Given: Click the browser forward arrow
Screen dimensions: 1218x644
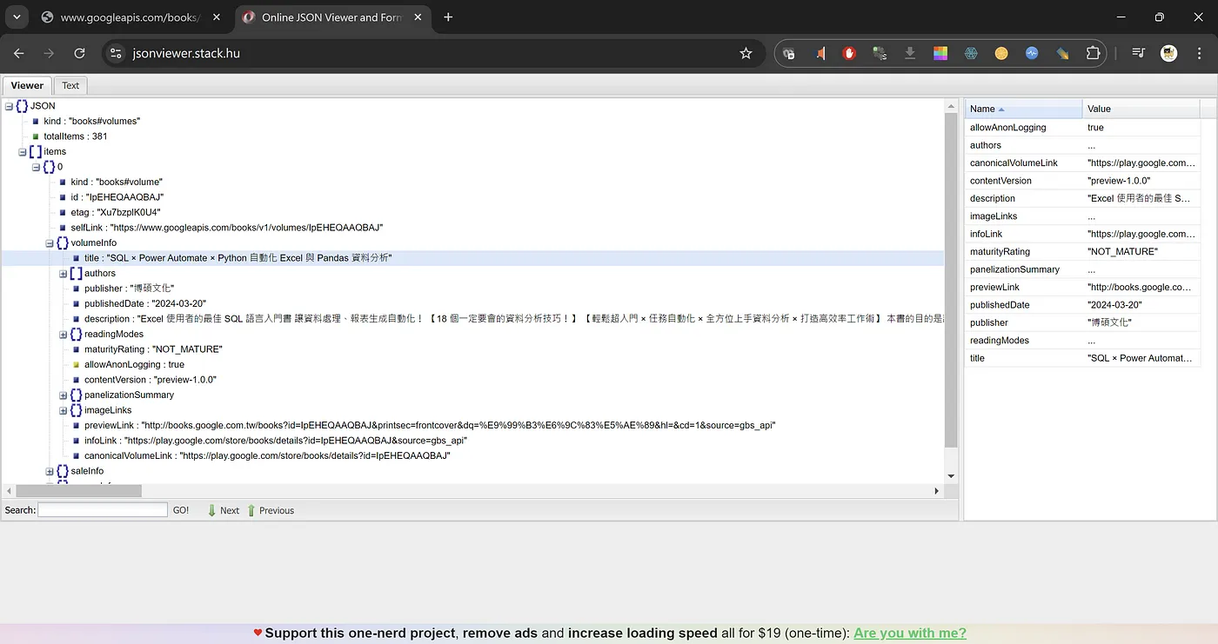Looking at the screenshot, I should pos(49,53).
